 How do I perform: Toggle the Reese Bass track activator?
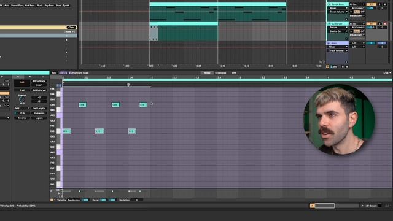tap(371, 4)
